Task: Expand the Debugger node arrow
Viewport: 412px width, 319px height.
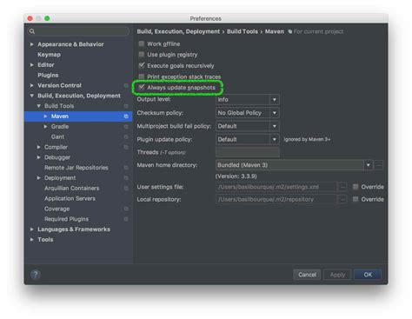Action: pyautogui.click(x=39, y=157)
